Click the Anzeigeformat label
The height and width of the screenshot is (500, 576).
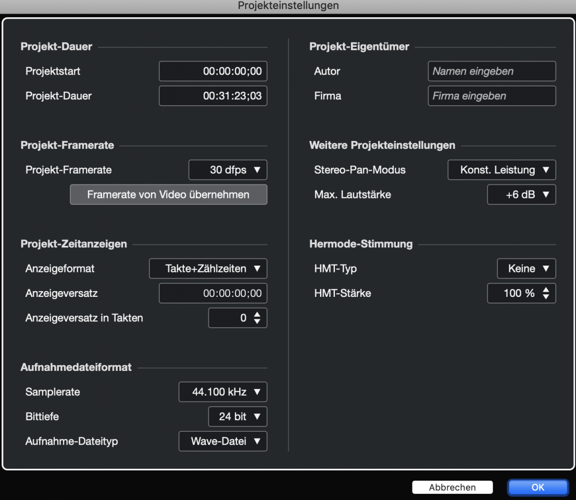click(60, 269)
